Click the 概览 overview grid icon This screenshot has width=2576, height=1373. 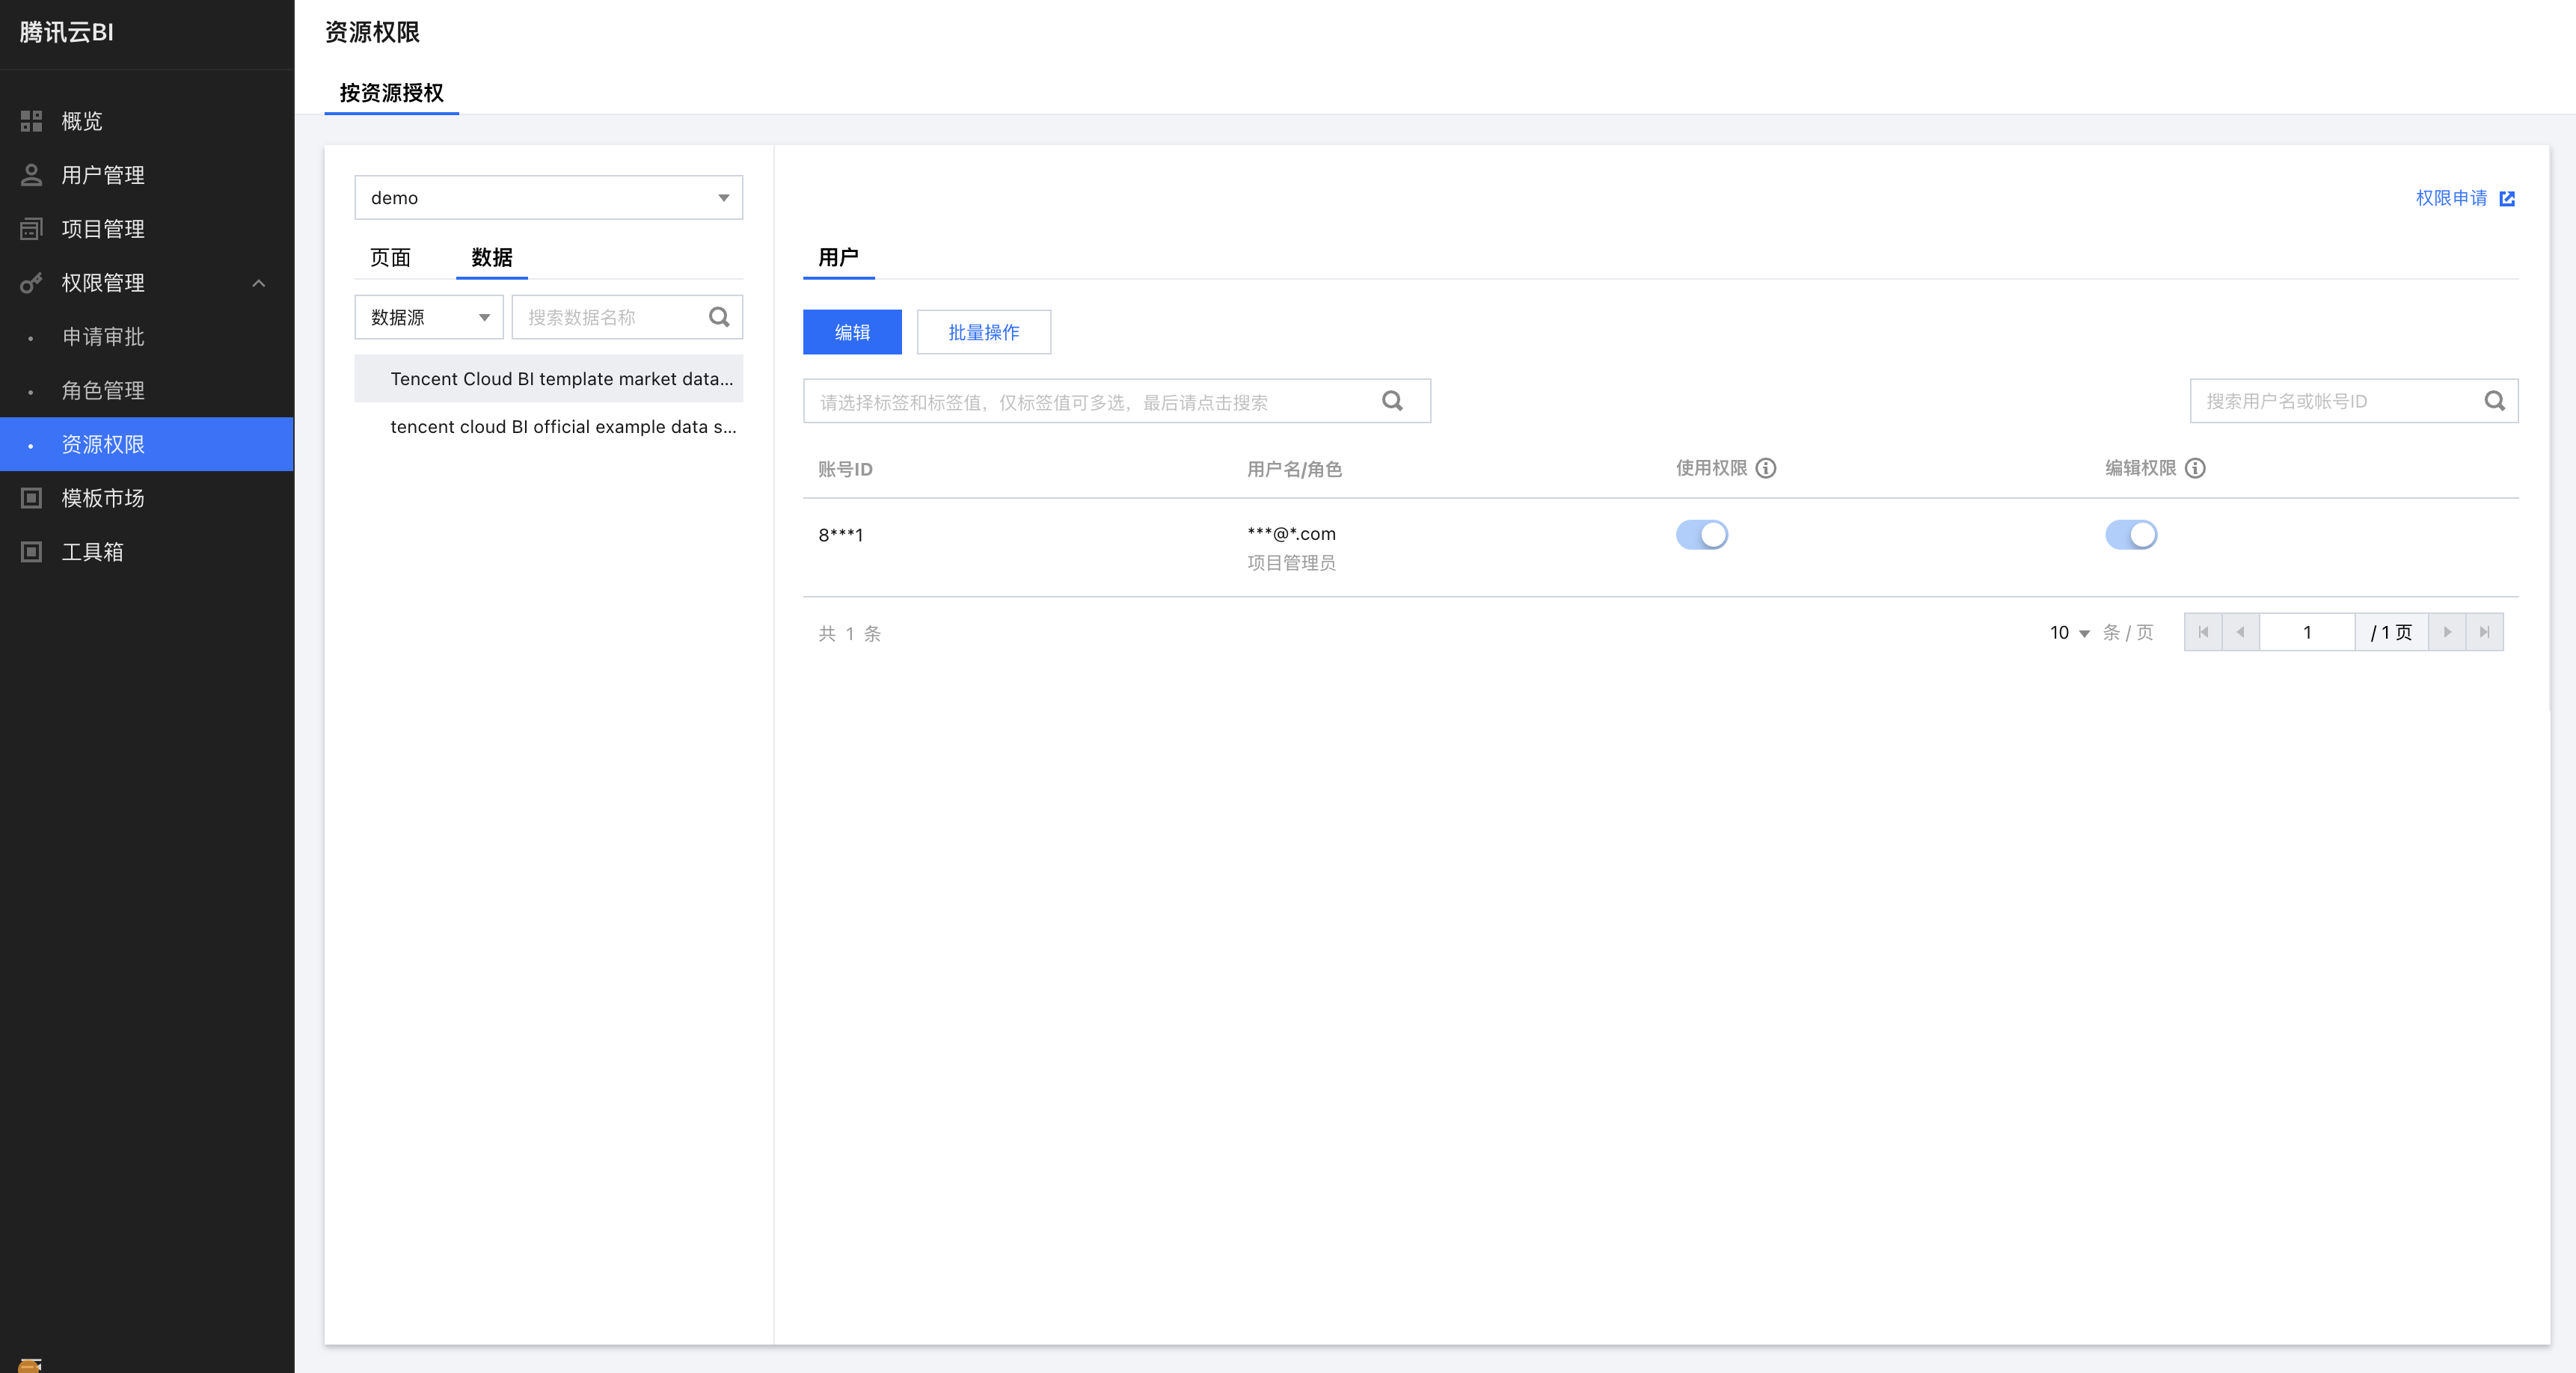click(x=31, y=121)
